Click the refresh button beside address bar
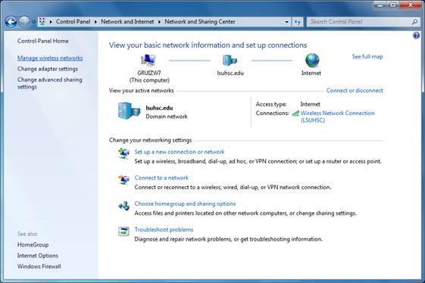This screenshot has height=283, width=425. 298,22
